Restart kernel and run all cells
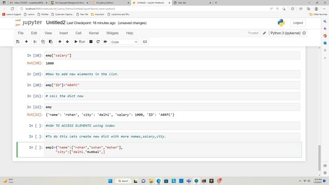Screen dimensions: 329x185 [105, 42]
